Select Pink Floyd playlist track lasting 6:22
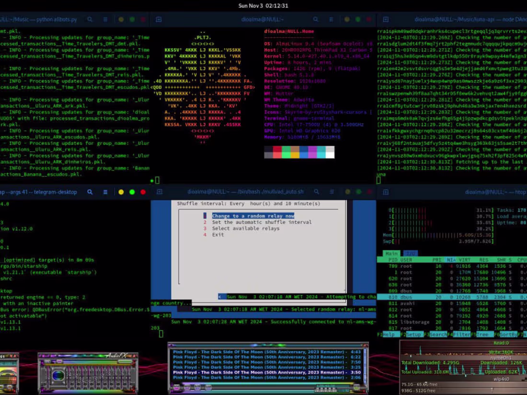This screenshot has width=527, height=395. (x=267, y=357)
